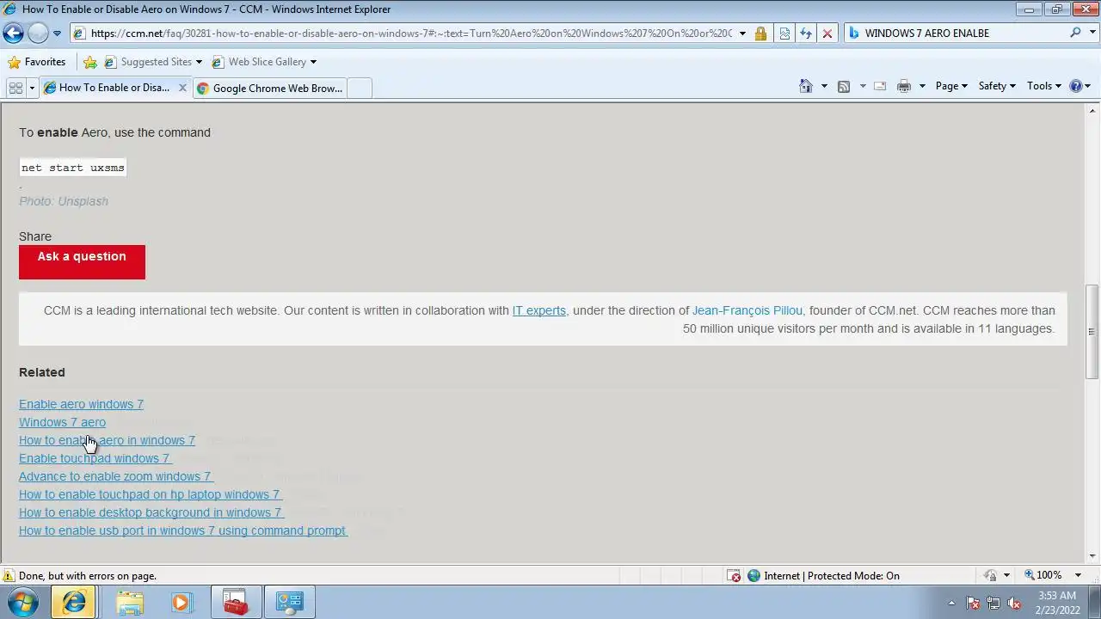This screenshot has height=619, width=1101.
Task: Expand the zoom level dropdown arrow
Action: (x=1078, y=575)
